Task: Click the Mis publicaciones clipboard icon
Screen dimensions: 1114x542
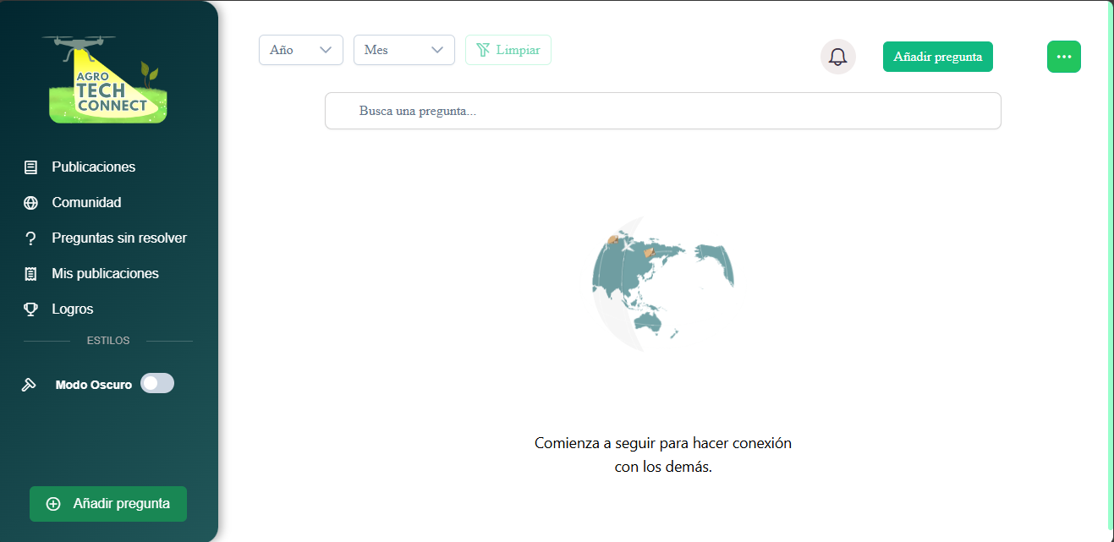Action: pos(31,274)
